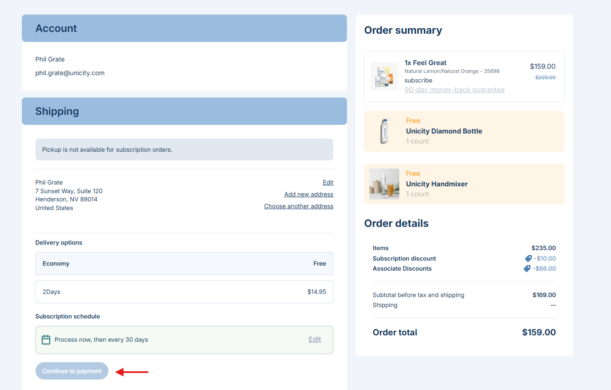611x390 pixels.
Task: Click the Unicity Diamond Bottle image
Action: 384,131
